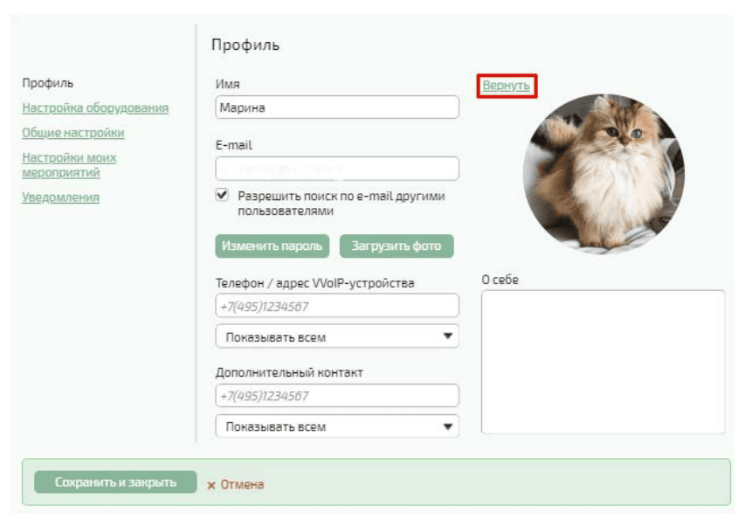Go to Общие настройки section
Image resolution: width=745 pixels, height=513 pixels.
pos(73,133)
